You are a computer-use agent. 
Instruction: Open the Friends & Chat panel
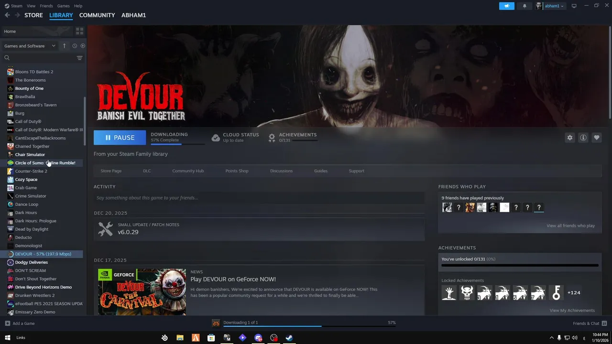coord(590,323)
